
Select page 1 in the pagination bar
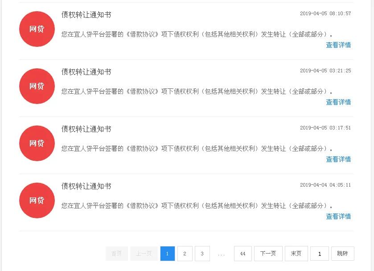point(167,253)
